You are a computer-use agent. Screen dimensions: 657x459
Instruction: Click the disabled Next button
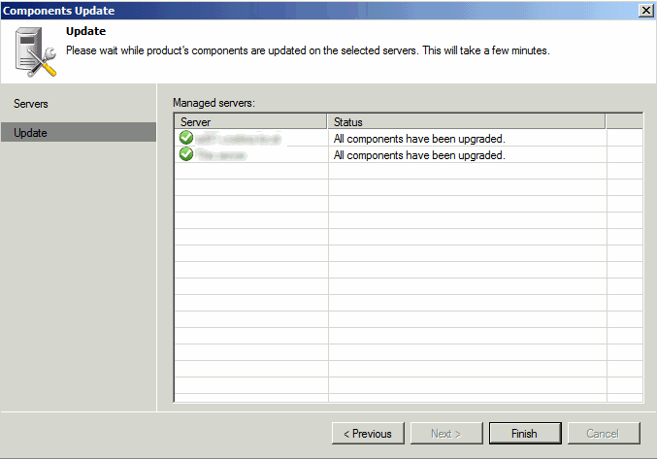446,433
